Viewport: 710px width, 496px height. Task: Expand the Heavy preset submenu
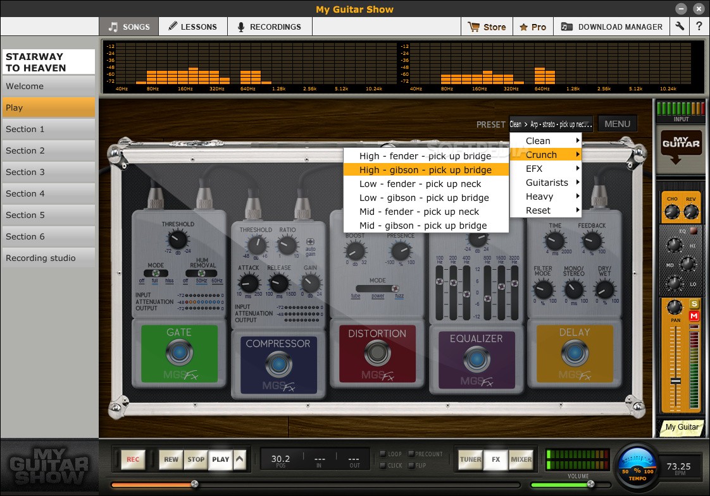pyautogui.click(x=545, y=197)
